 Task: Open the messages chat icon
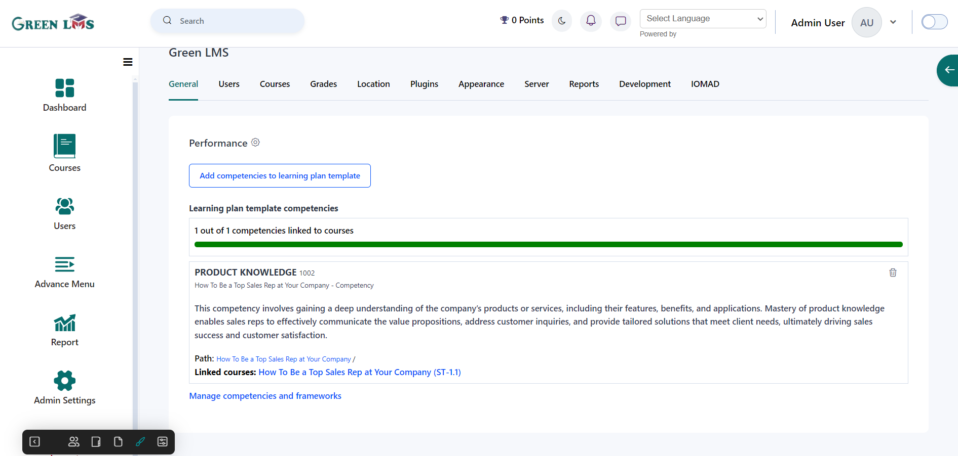621,21
